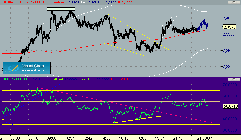Screen dimensions: 241x140
Task: Click the 10:54 time axis label
Action: [69, 138]
